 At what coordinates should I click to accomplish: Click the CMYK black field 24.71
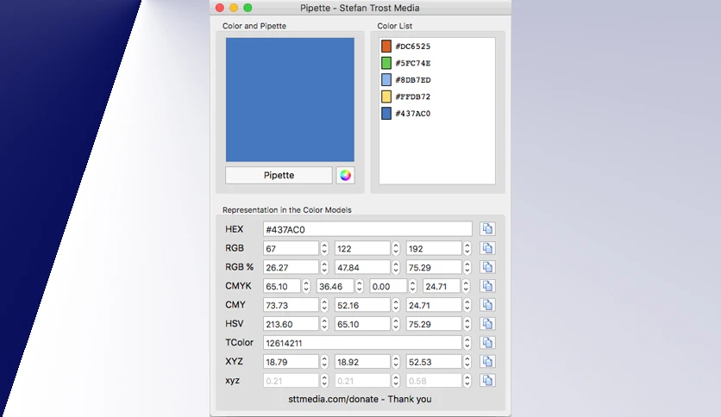coord(442,286)
